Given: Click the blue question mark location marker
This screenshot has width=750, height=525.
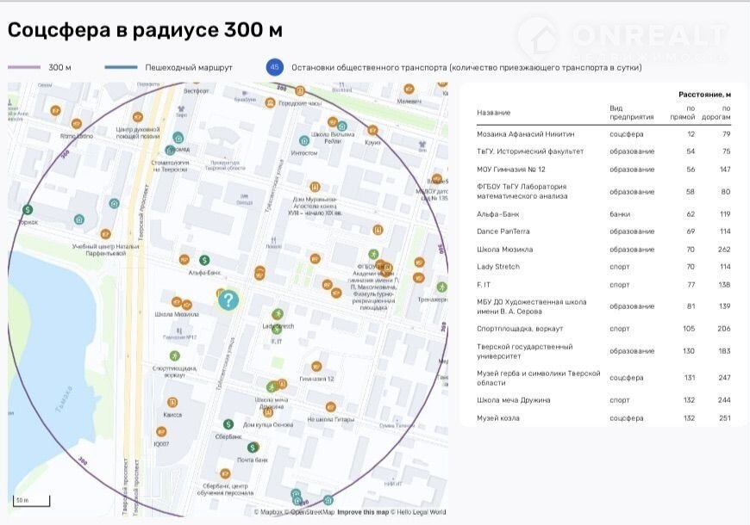Looking at the screenshot, I should pos(228,300).
